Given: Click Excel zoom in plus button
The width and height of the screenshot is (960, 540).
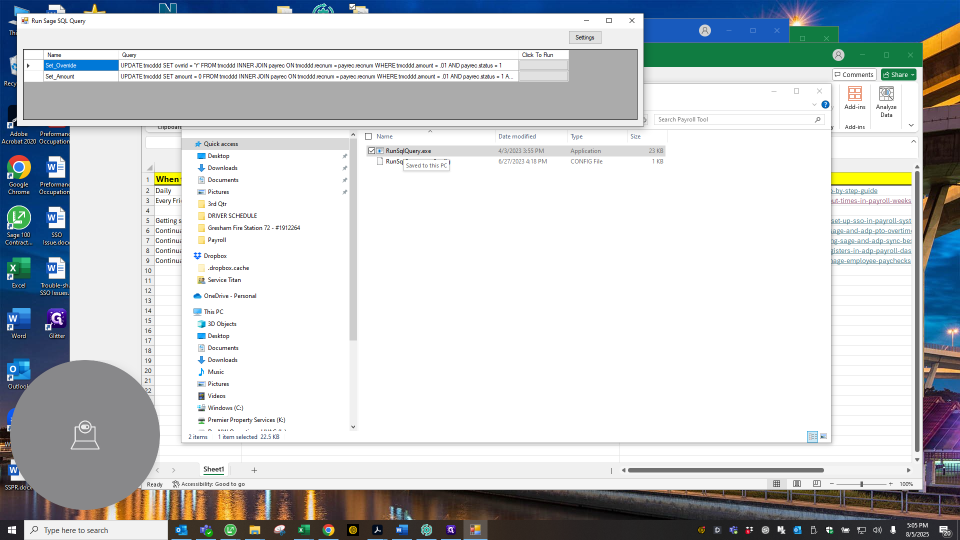Looking at the screenshot, I should pos(890,484).
